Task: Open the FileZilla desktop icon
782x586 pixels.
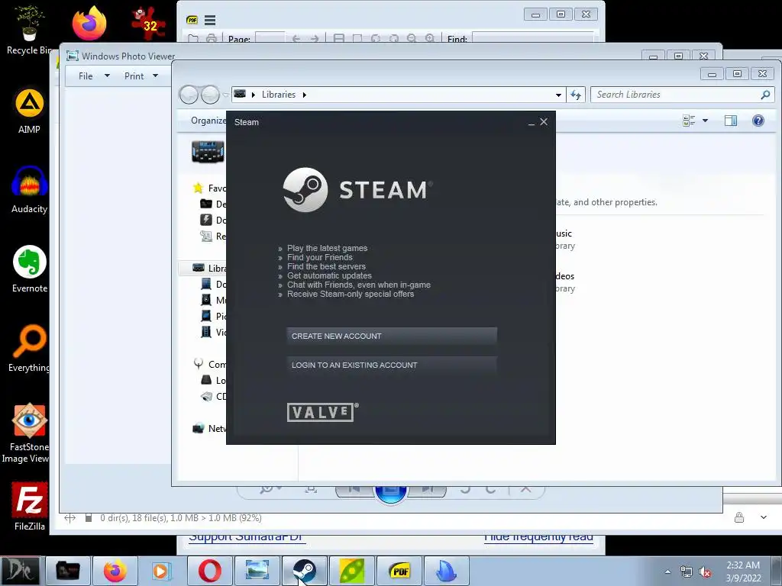Action: [30, 507]
